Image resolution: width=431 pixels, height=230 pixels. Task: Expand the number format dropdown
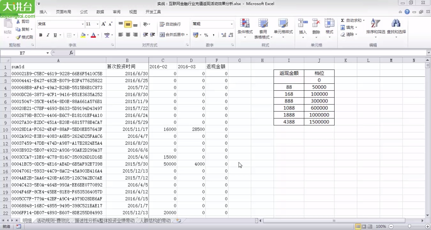coord(232,24)
